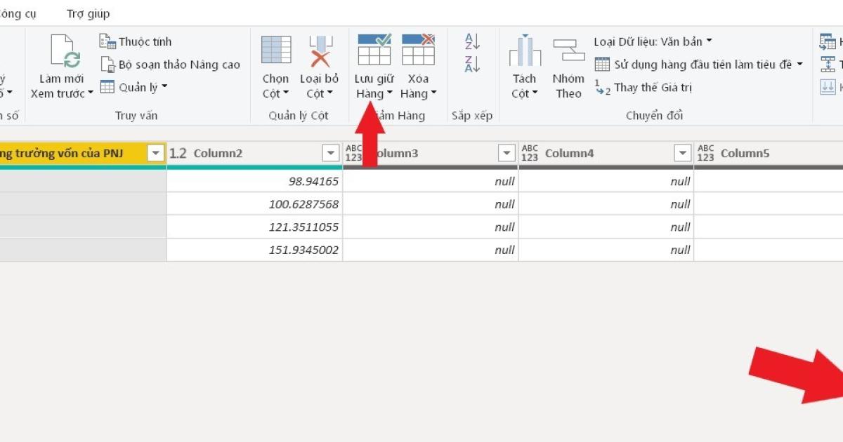
Task: Click the Tách Cột icon
Action: tap(525, 51)
